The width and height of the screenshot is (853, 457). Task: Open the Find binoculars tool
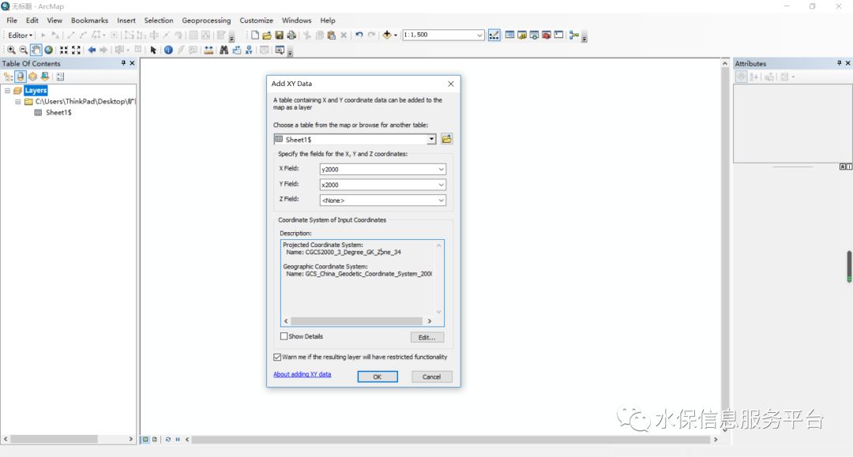(224, 50)
